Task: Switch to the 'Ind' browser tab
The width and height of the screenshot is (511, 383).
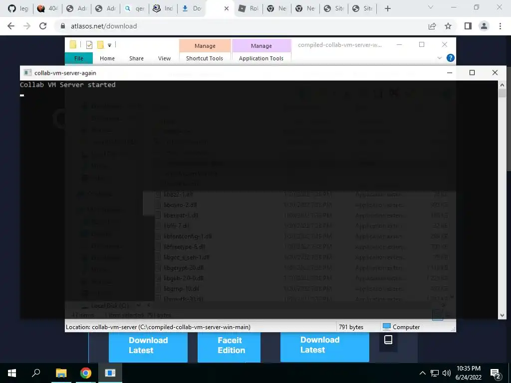Action: 163,8
